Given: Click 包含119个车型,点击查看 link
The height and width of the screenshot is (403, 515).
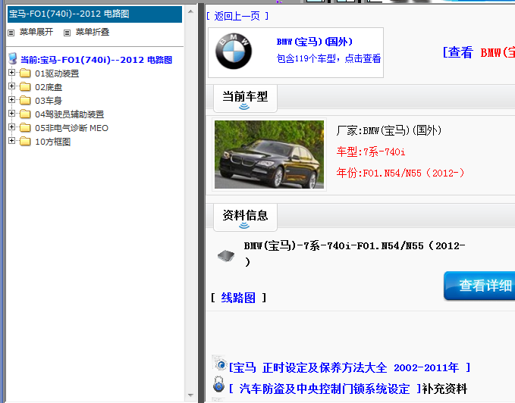Looking at the screenshot, I should pyautogui.click(x=328, y=58).
